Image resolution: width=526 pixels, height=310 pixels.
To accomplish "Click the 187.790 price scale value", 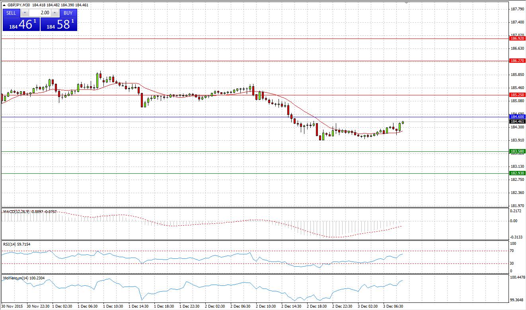I will pyautogui.click(x=517, y=9).
